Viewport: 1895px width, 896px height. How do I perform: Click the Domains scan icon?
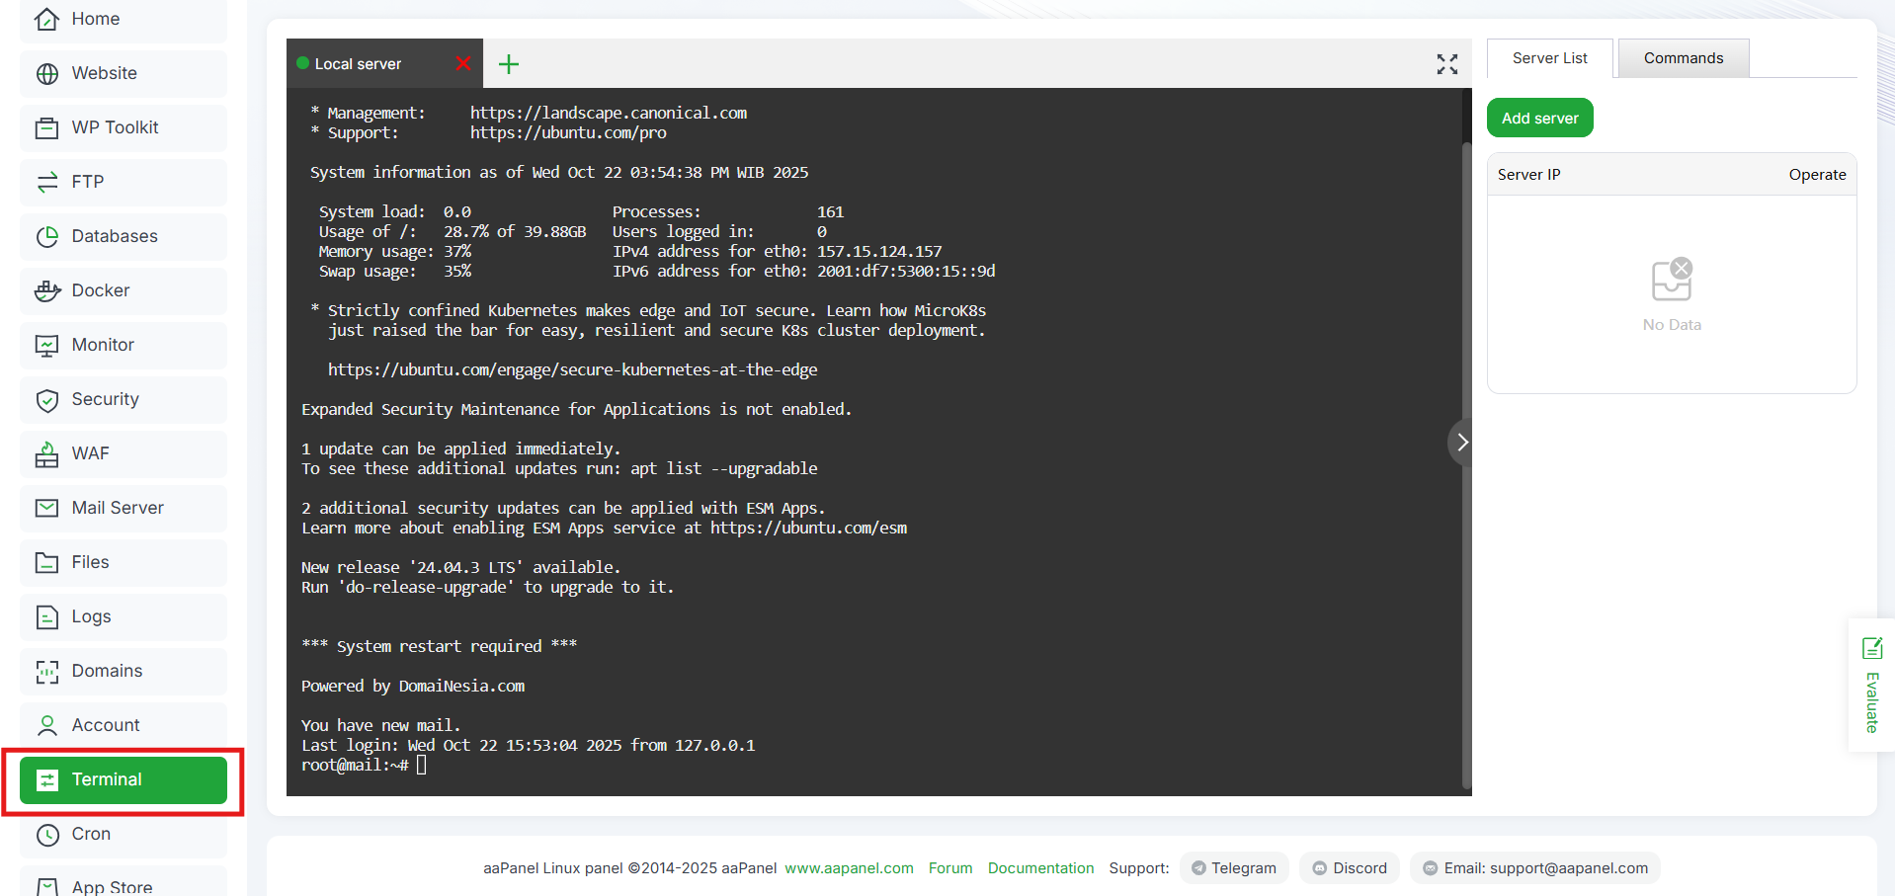46,671
